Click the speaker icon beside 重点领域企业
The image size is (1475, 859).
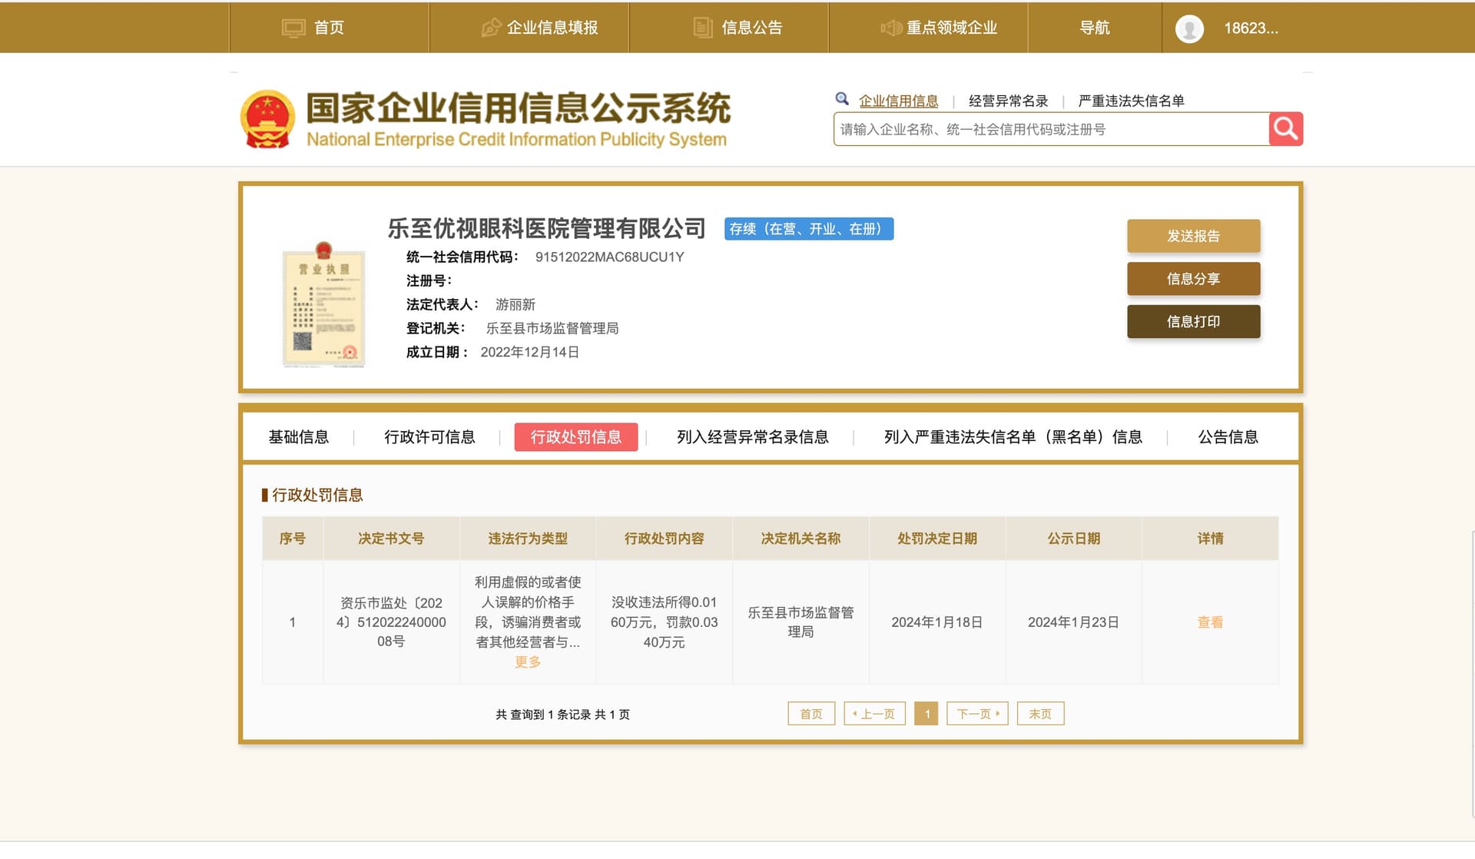pos(890,28)
